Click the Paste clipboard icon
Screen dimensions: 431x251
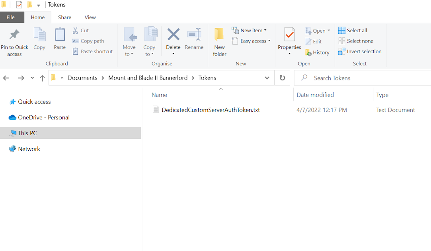[60, 35]
